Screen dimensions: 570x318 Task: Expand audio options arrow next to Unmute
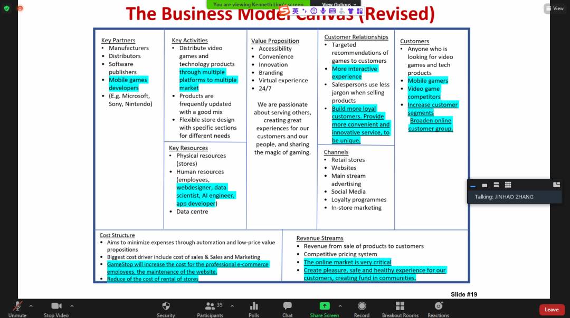pos(31,306)
